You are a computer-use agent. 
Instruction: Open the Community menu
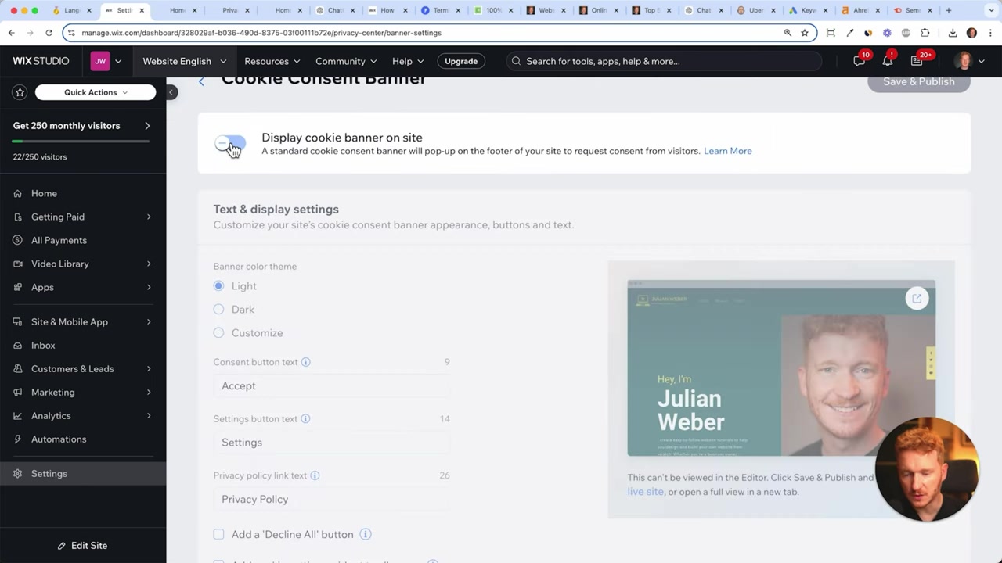346,61
